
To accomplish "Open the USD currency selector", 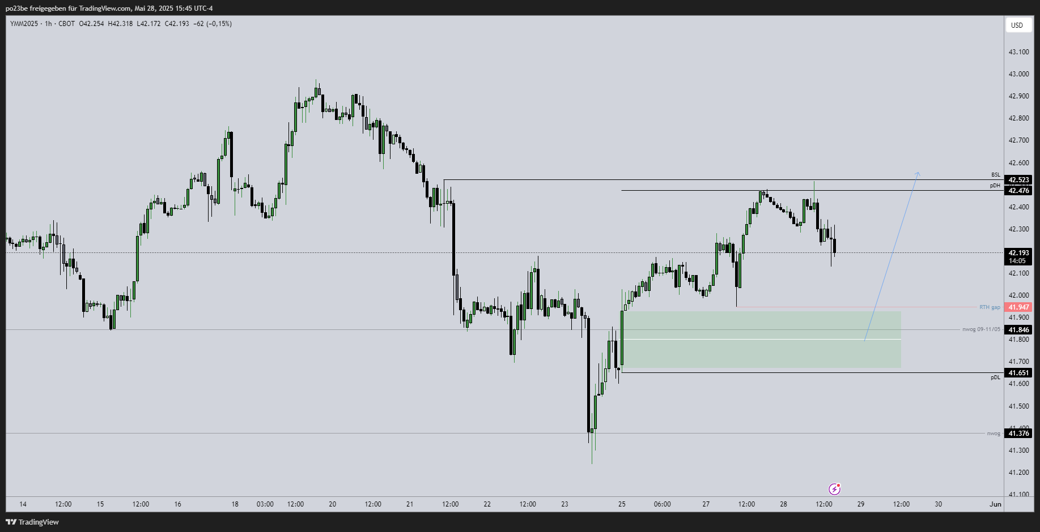I will (x=1017, y=25).
